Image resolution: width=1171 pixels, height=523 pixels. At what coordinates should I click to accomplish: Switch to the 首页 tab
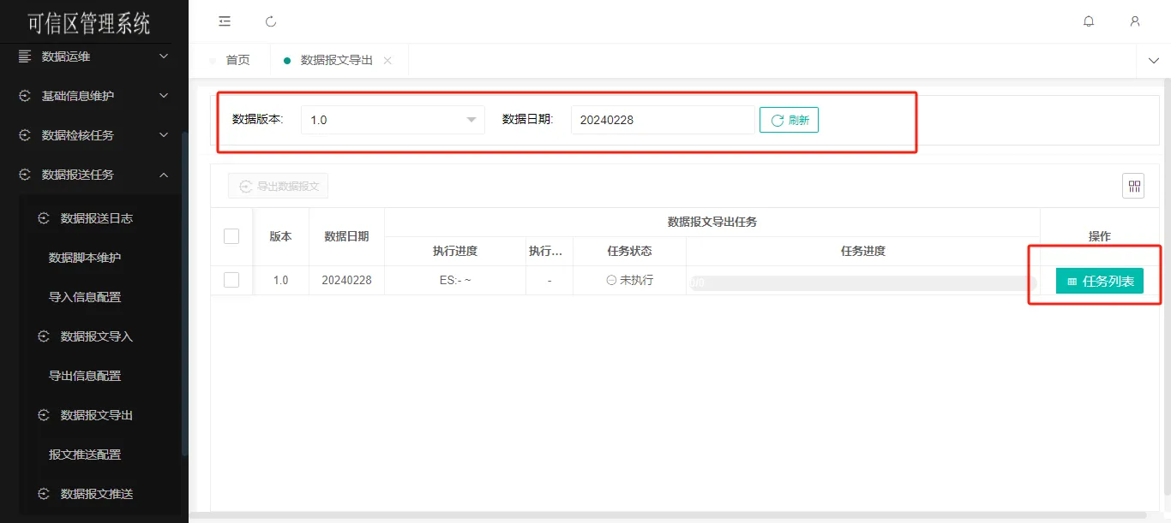237,61
